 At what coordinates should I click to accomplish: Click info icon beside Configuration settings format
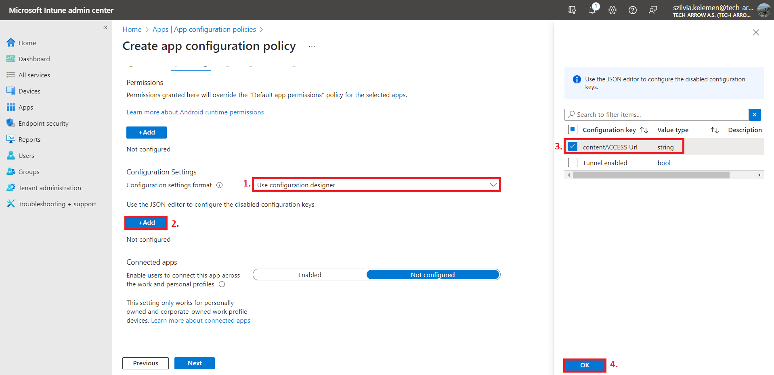220,185
